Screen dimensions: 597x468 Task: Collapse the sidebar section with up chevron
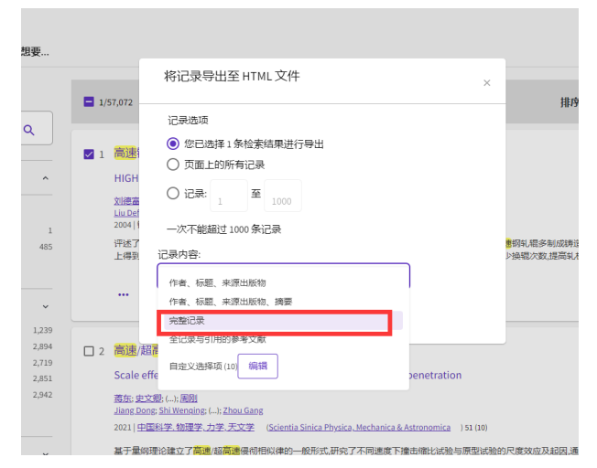[45, 178]
